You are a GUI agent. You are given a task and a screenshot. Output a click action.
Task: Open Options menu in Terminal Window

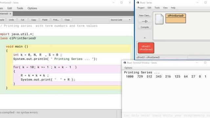(x=128, y=68)
